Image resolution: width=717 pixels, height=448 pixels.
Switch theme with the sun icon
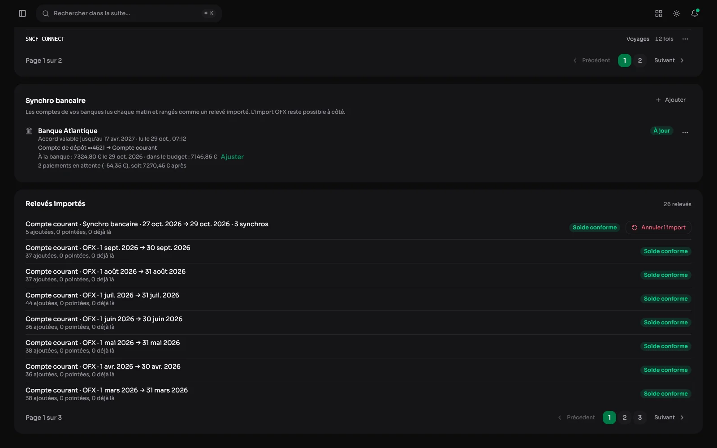pos(677,13)
